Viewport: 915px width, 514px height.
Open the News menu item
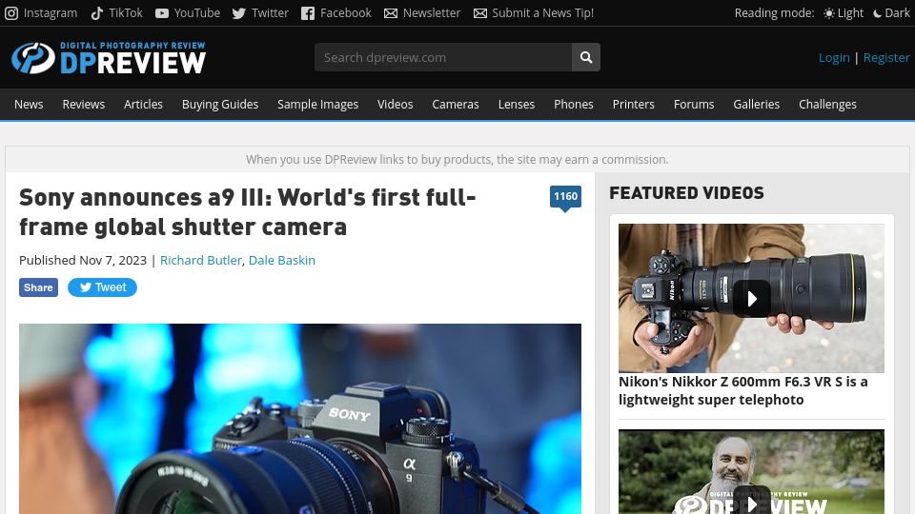coord(29,105)
